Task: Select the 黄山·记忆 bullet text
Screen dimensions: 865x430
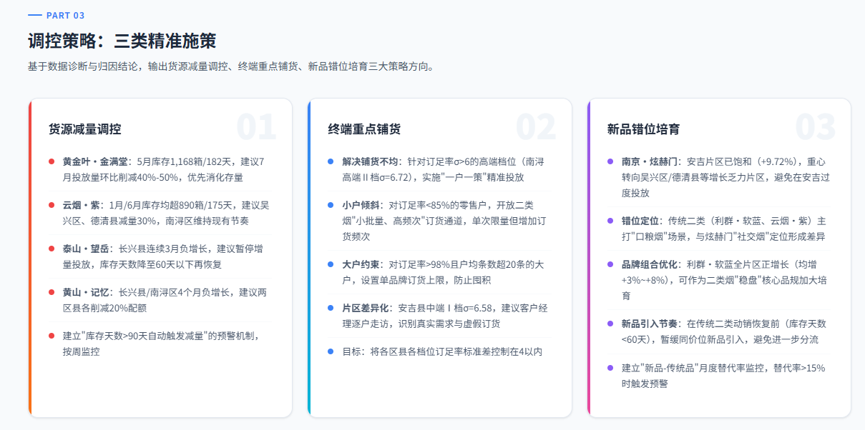Action: click(165, 300)
